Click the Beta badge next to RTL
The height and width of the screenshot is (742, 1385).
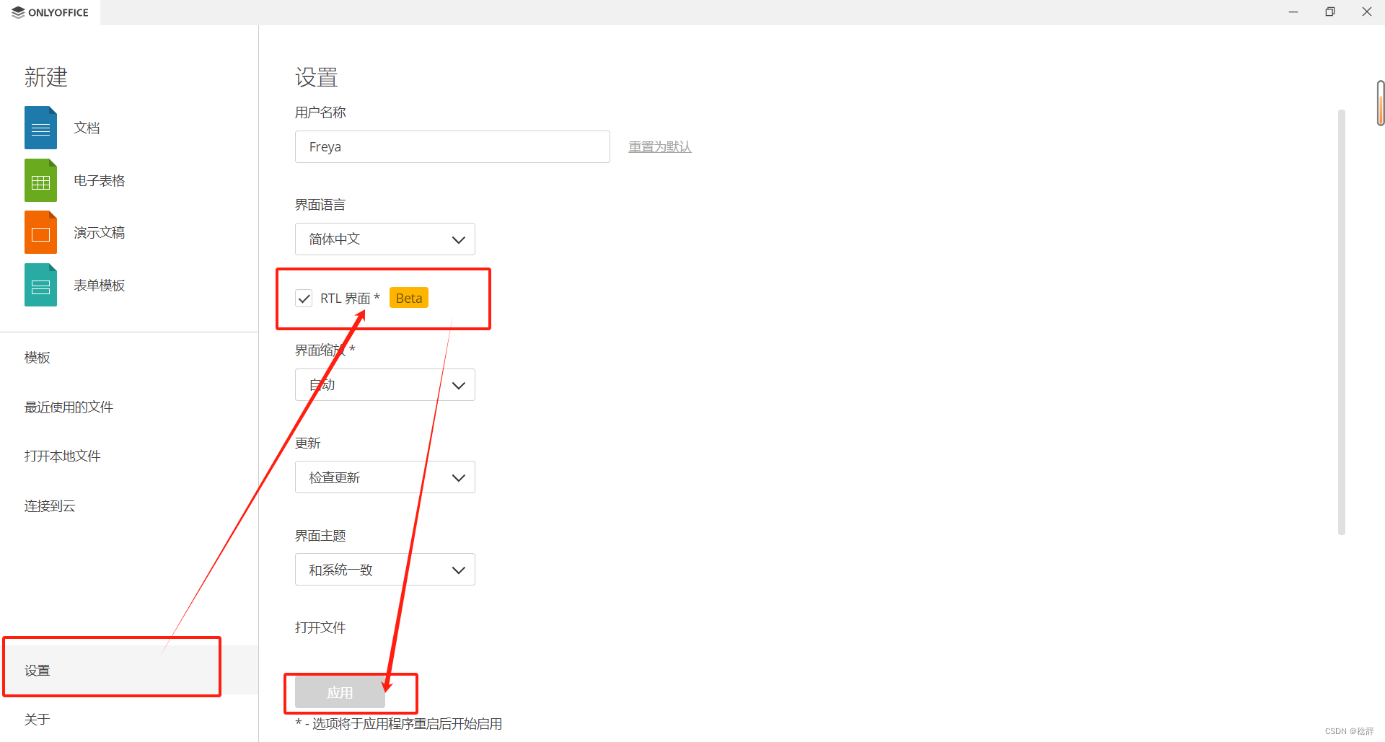(x=409, y=298)
